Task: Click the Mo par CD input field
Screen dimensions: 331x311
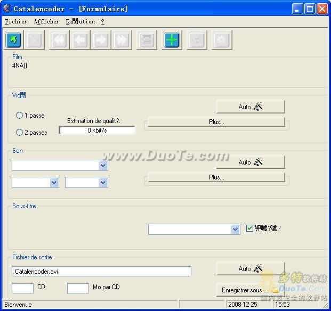Action: click(x=78, y=288)
